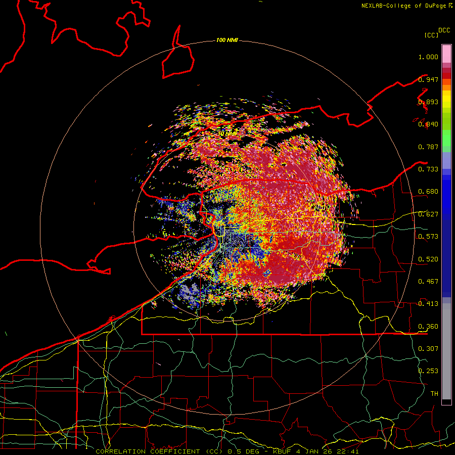
Task: Click the Correlation Coefficient KBUF caption
Action: point(227,451)
